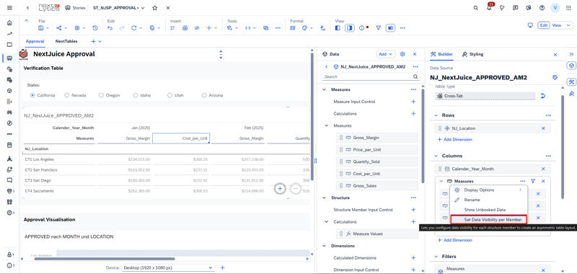This screenshot has width=577, height=274.
Task: Click the Cost_per_Unit column header cell
Action: tap(181, 138)
